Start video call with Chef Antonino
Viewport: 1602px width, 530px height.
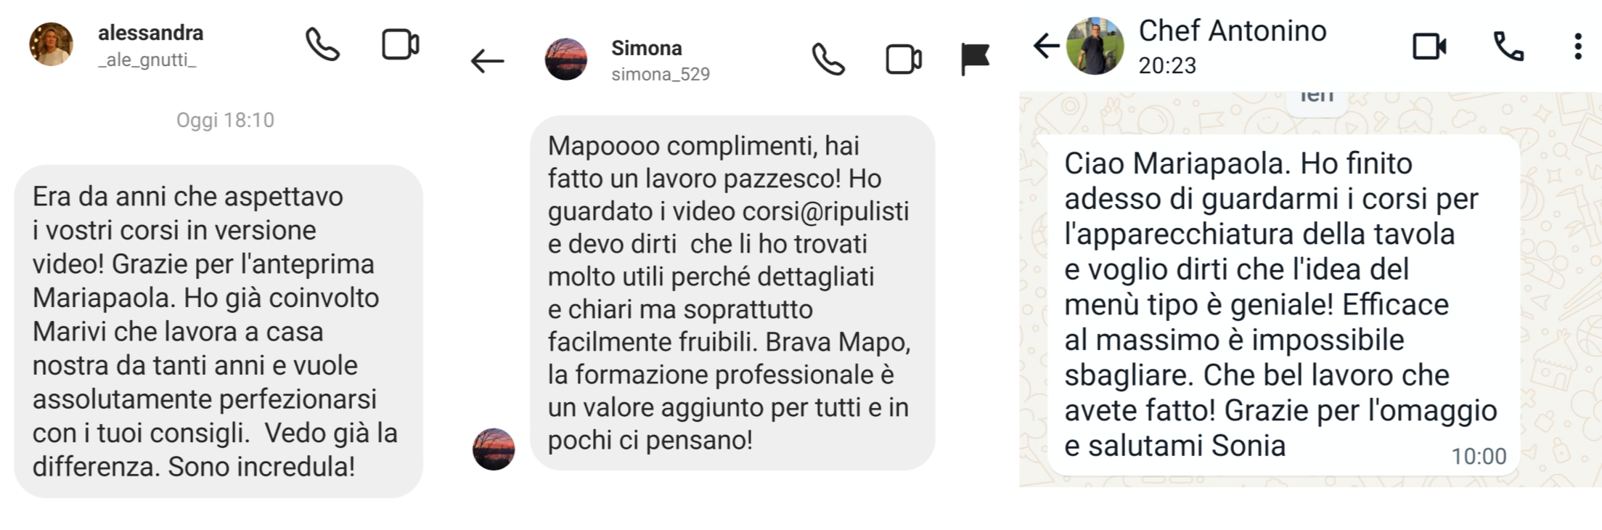click(1429, 46)
